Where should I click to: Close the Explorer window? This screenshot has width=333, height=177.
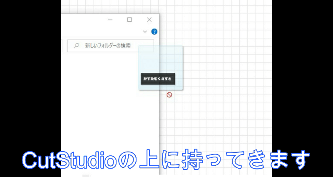pos(149,20)
